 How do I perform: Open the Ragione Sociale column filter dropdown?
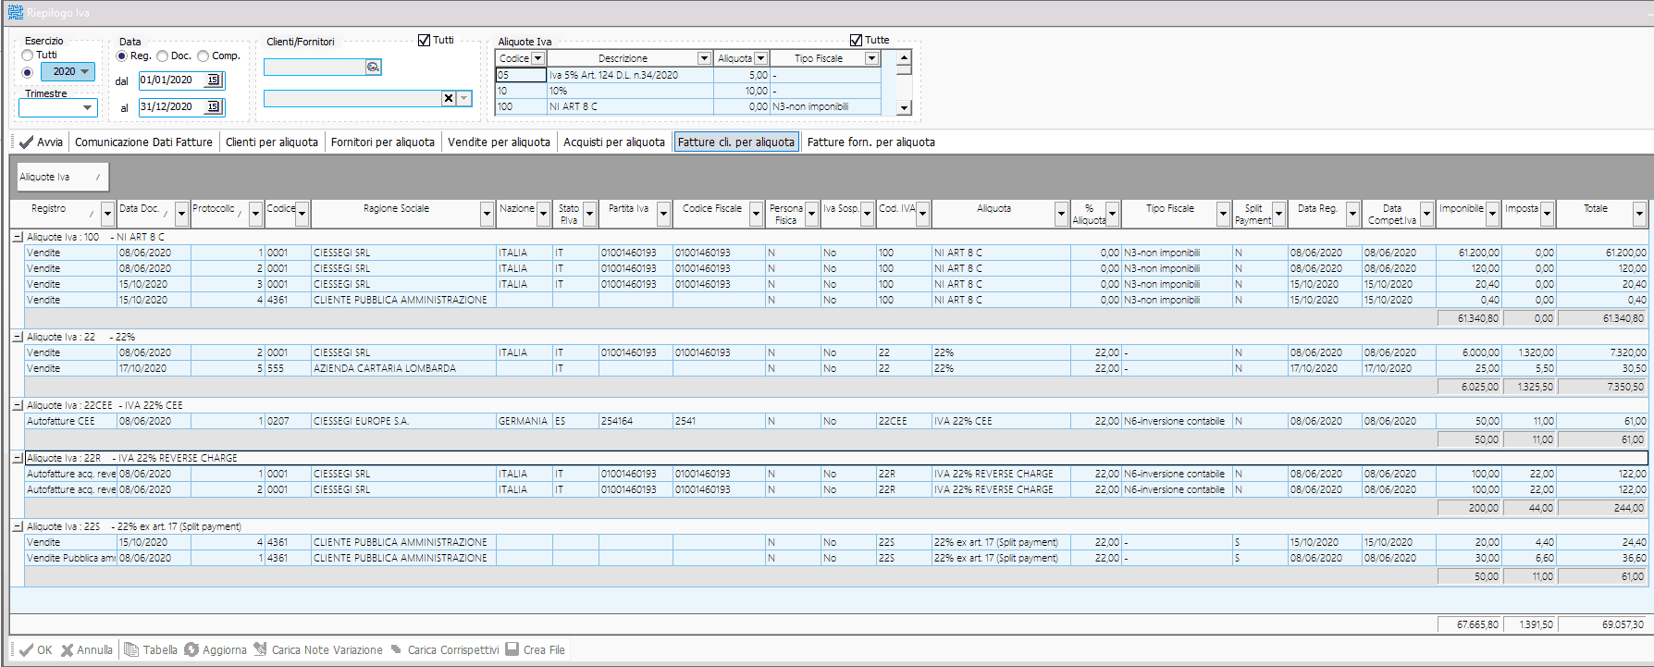[487, 214]
